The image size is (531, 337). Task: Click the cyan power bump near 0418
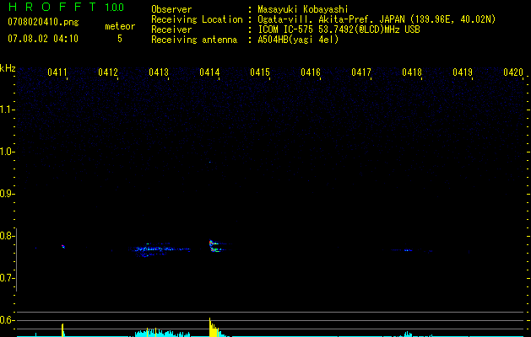pyautogui.click(x=408, y=334)
